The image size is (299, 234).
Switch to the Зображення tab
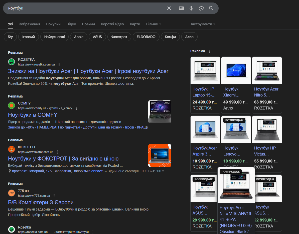click(x=29, y=24)
